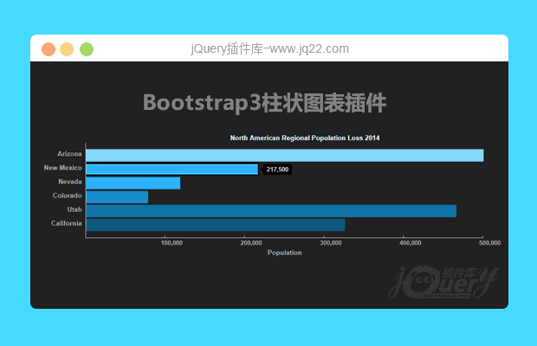This screenshot has width=537, height=346.
Task: Select the Colorado bar
Action: 117,197
